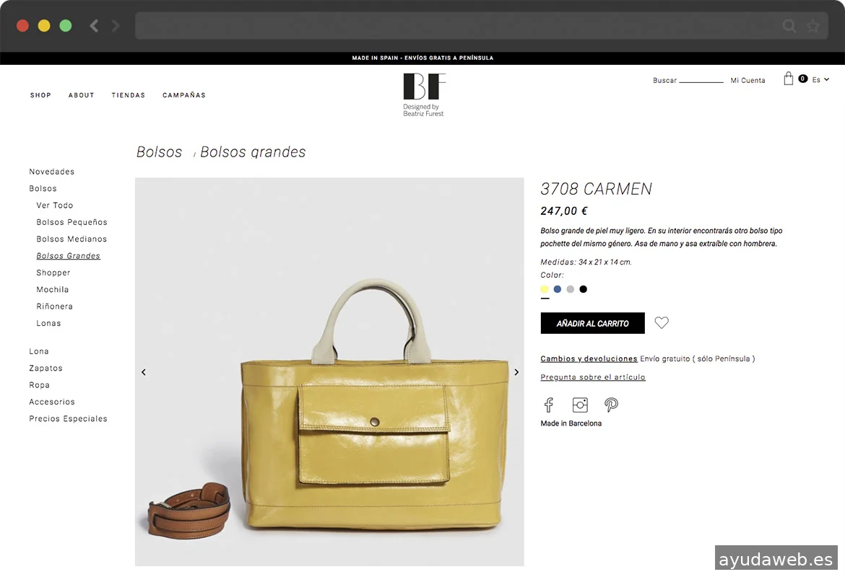This screenshot has height=577, width=845.
Task: Go to previous product image arrow
Action: [143, 372]
